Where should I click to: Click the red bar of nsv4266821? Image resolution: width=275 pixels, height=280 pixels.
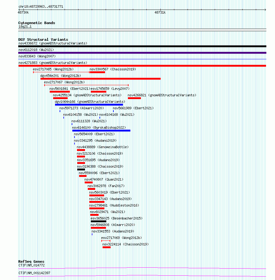click(134, 98)
